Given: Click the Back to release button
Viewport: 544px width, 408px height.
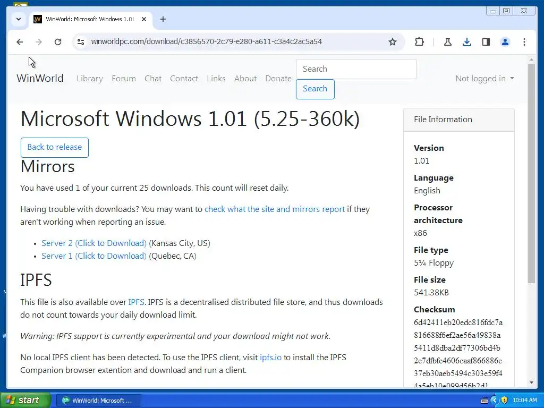Looking at the screenshot, I should (x=55, y=148).
